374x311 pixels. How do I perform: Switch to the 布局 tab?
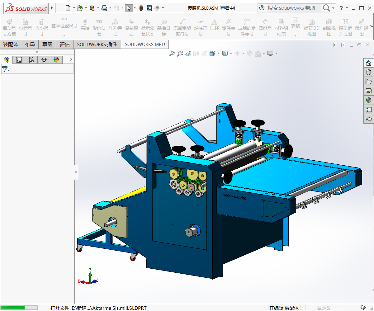pos(30,45)
